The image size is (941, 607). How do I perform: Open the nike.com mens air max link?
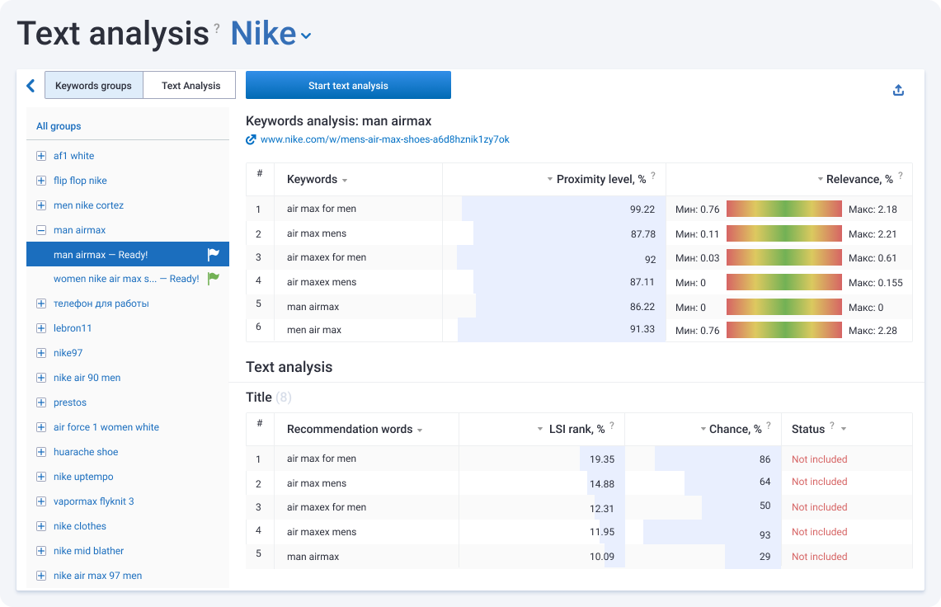click(384, 140)
